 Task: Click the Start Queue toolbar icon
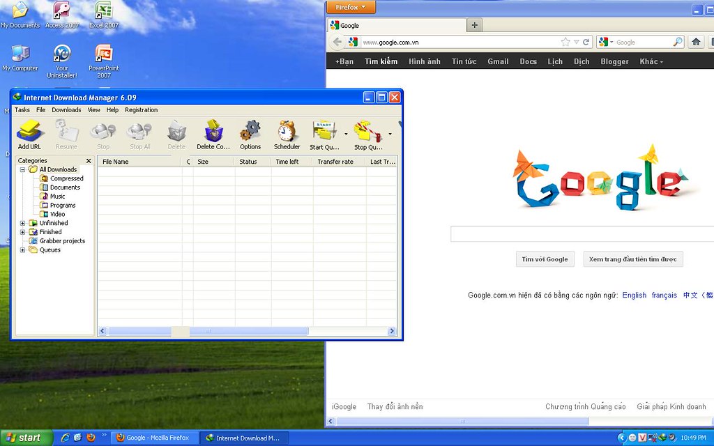coord(324,134)
